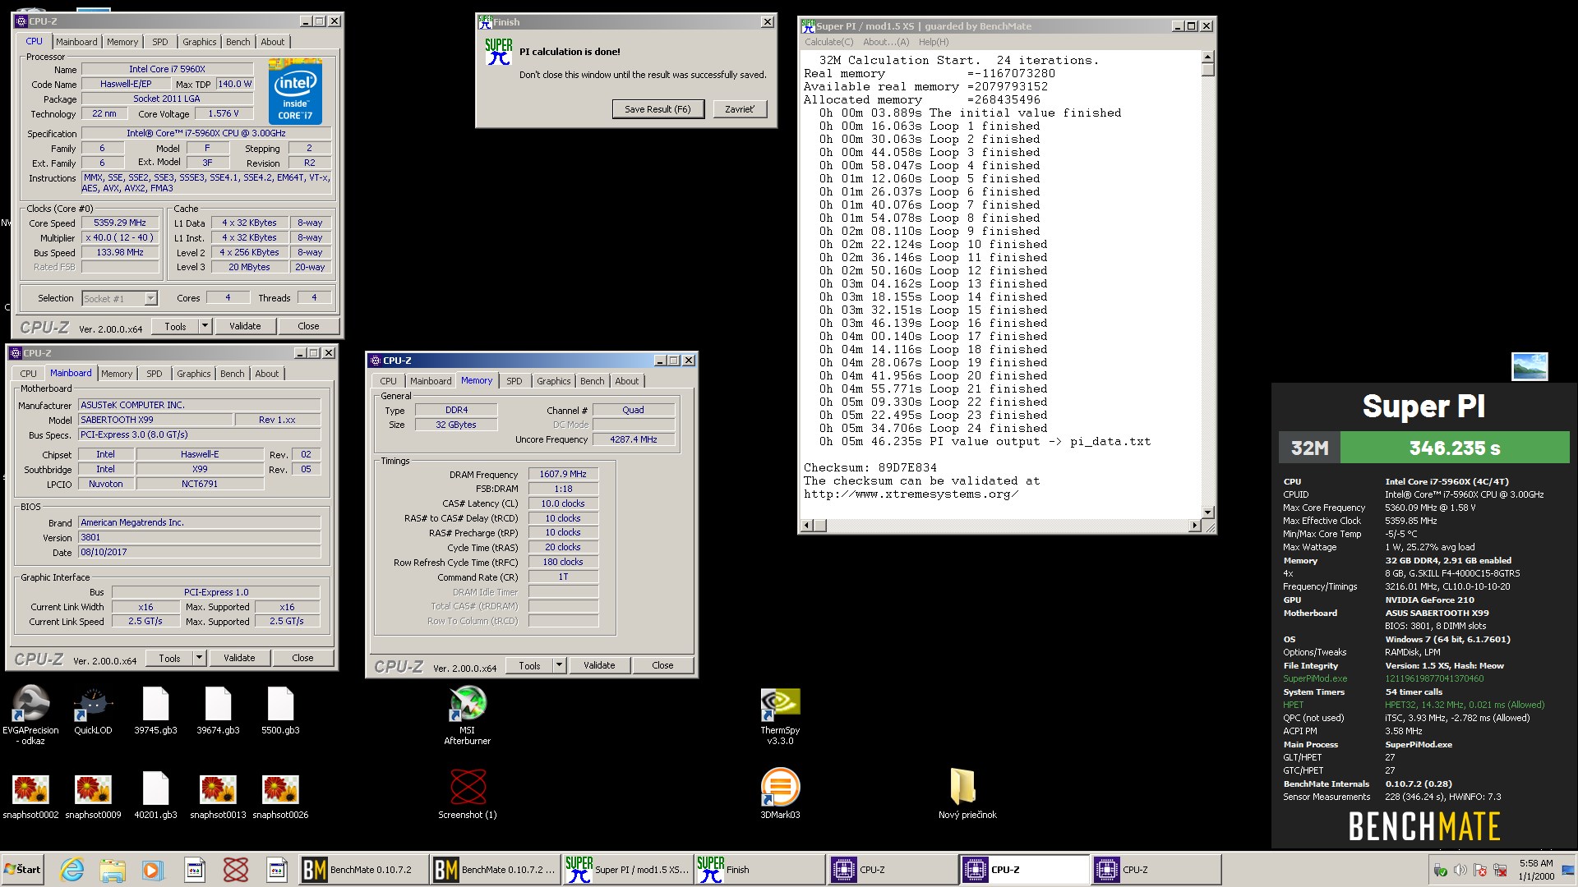1578x887 pixels.
Task: Open the EVGAPrecision desktop shortcut
Action: (30, 715)
